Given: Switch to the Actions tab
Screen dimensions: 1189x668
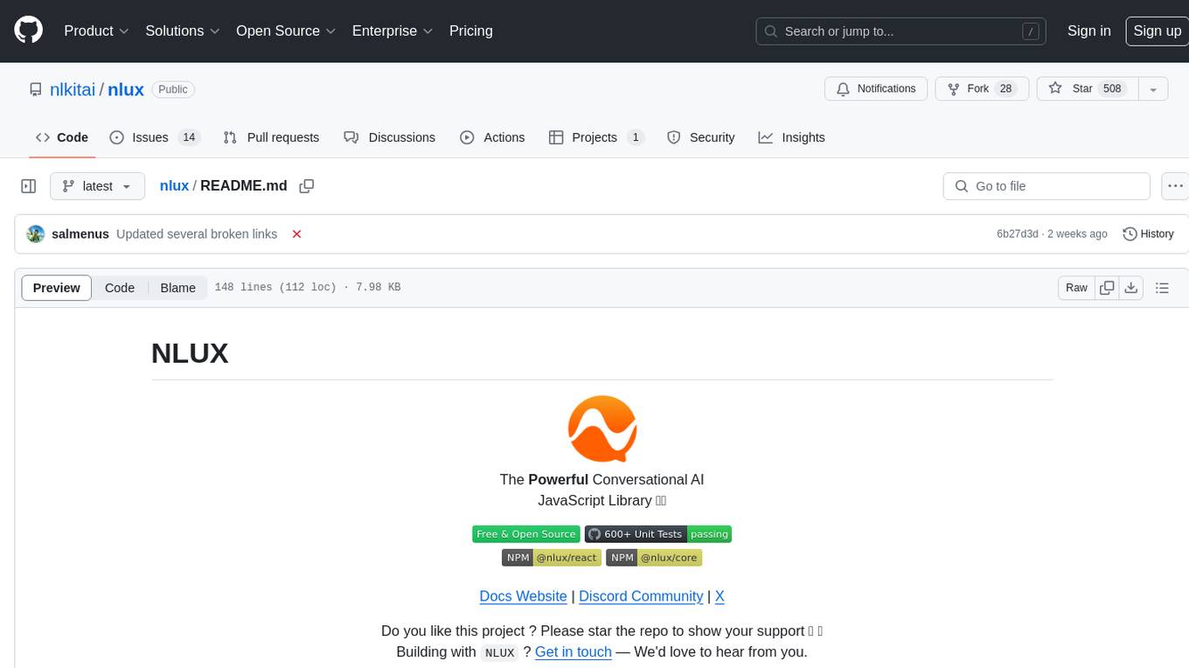Looking at the screenshot, I should click(492, 137).
